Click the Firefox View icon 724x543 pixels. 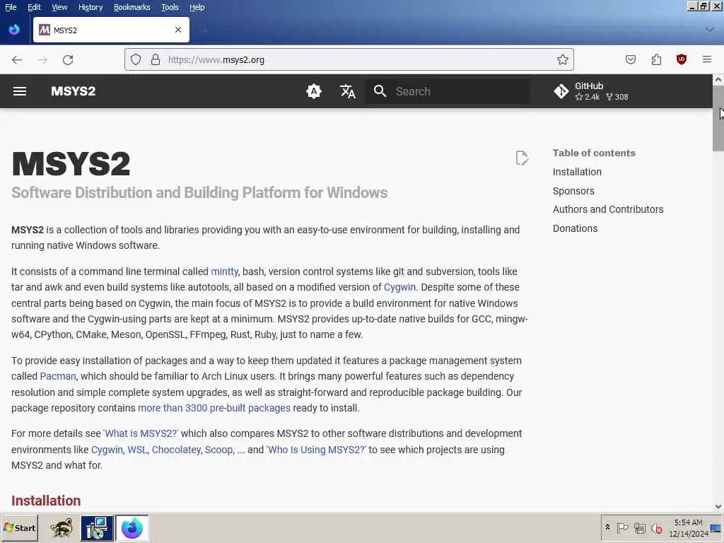(x=14, y=30)
